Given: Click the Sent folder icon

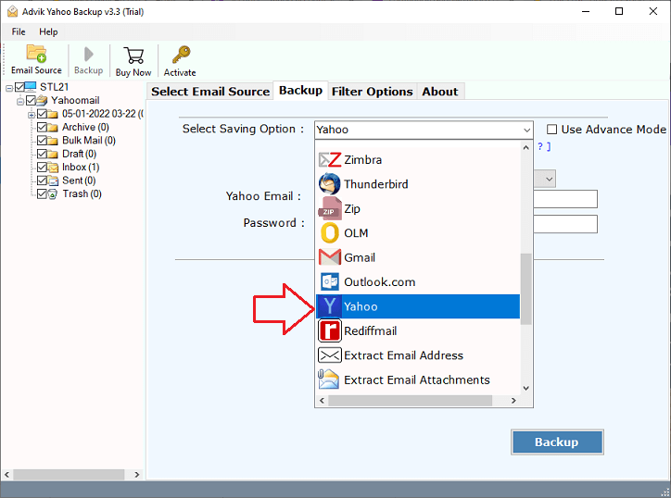Looking at the screenshot, I should [x=53, y=181].
